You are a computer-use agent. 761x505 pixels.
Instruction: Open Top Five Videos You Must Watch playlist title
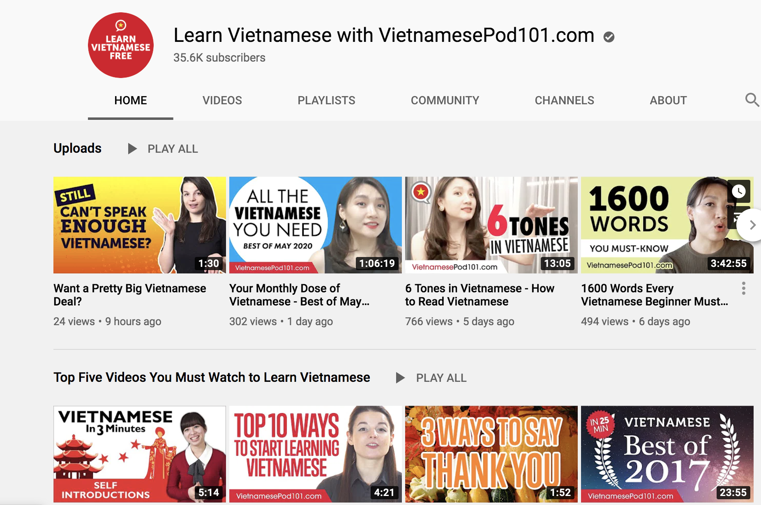point(212,377)
